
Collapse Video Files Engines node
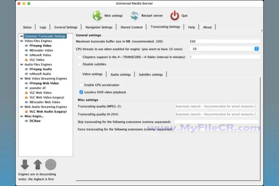[x=22, y=41]
